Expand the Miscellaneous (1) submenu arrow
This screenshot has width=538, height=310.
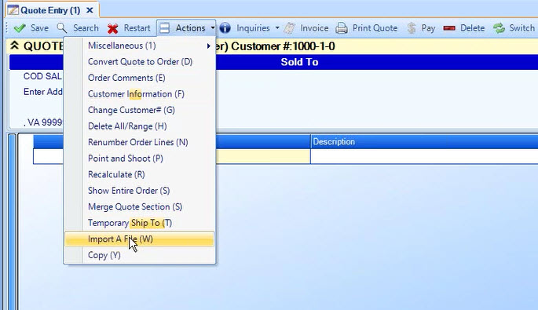[208, 46]
